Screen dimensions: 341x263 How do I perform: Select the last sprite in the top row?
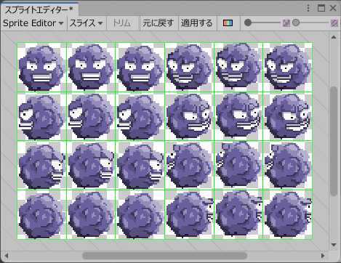[288, 68]
